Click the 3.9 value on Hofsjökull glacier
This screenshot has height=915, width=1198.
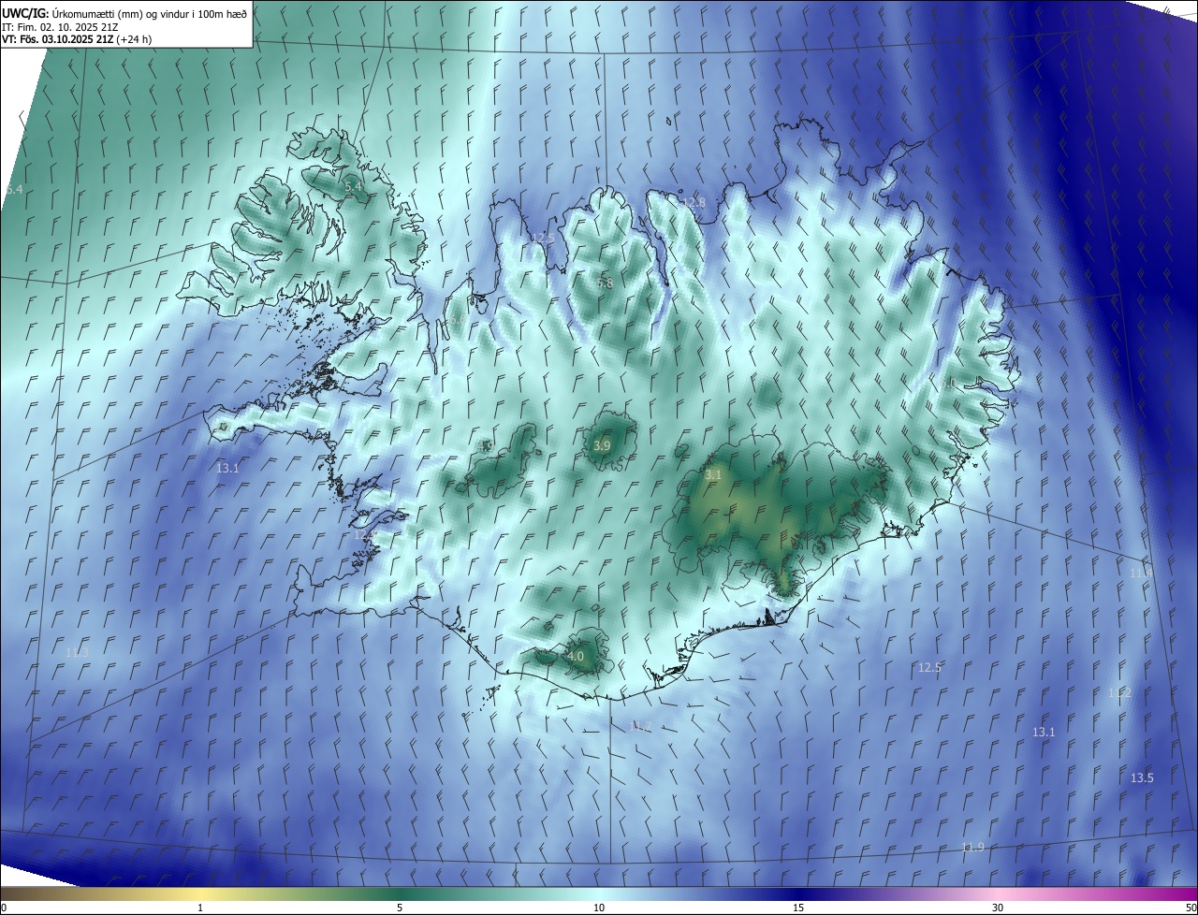(602, 446)
